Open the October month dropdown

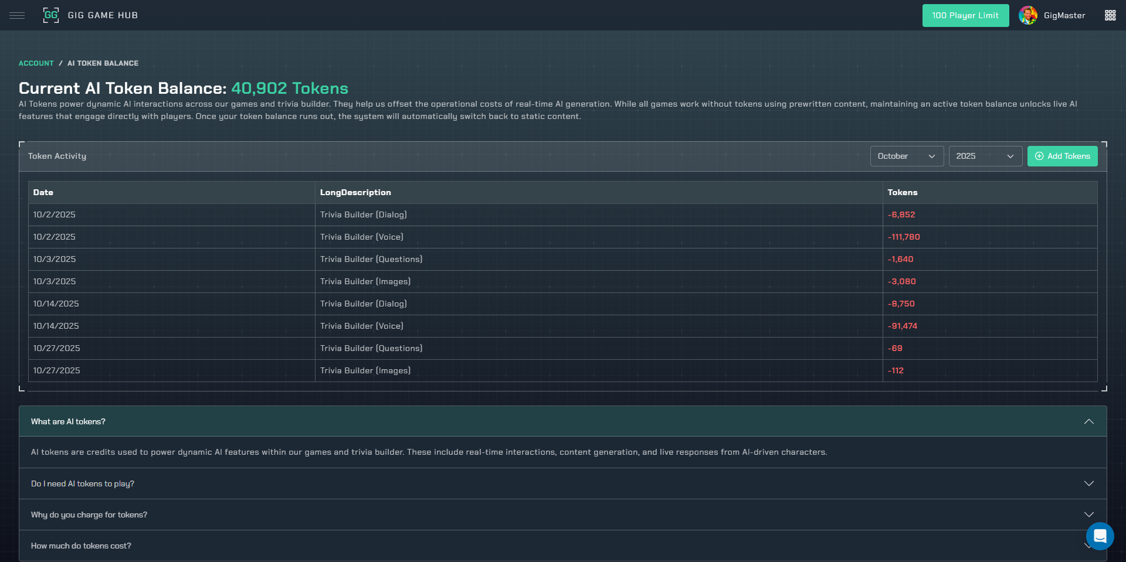click(x=906, y=156)
